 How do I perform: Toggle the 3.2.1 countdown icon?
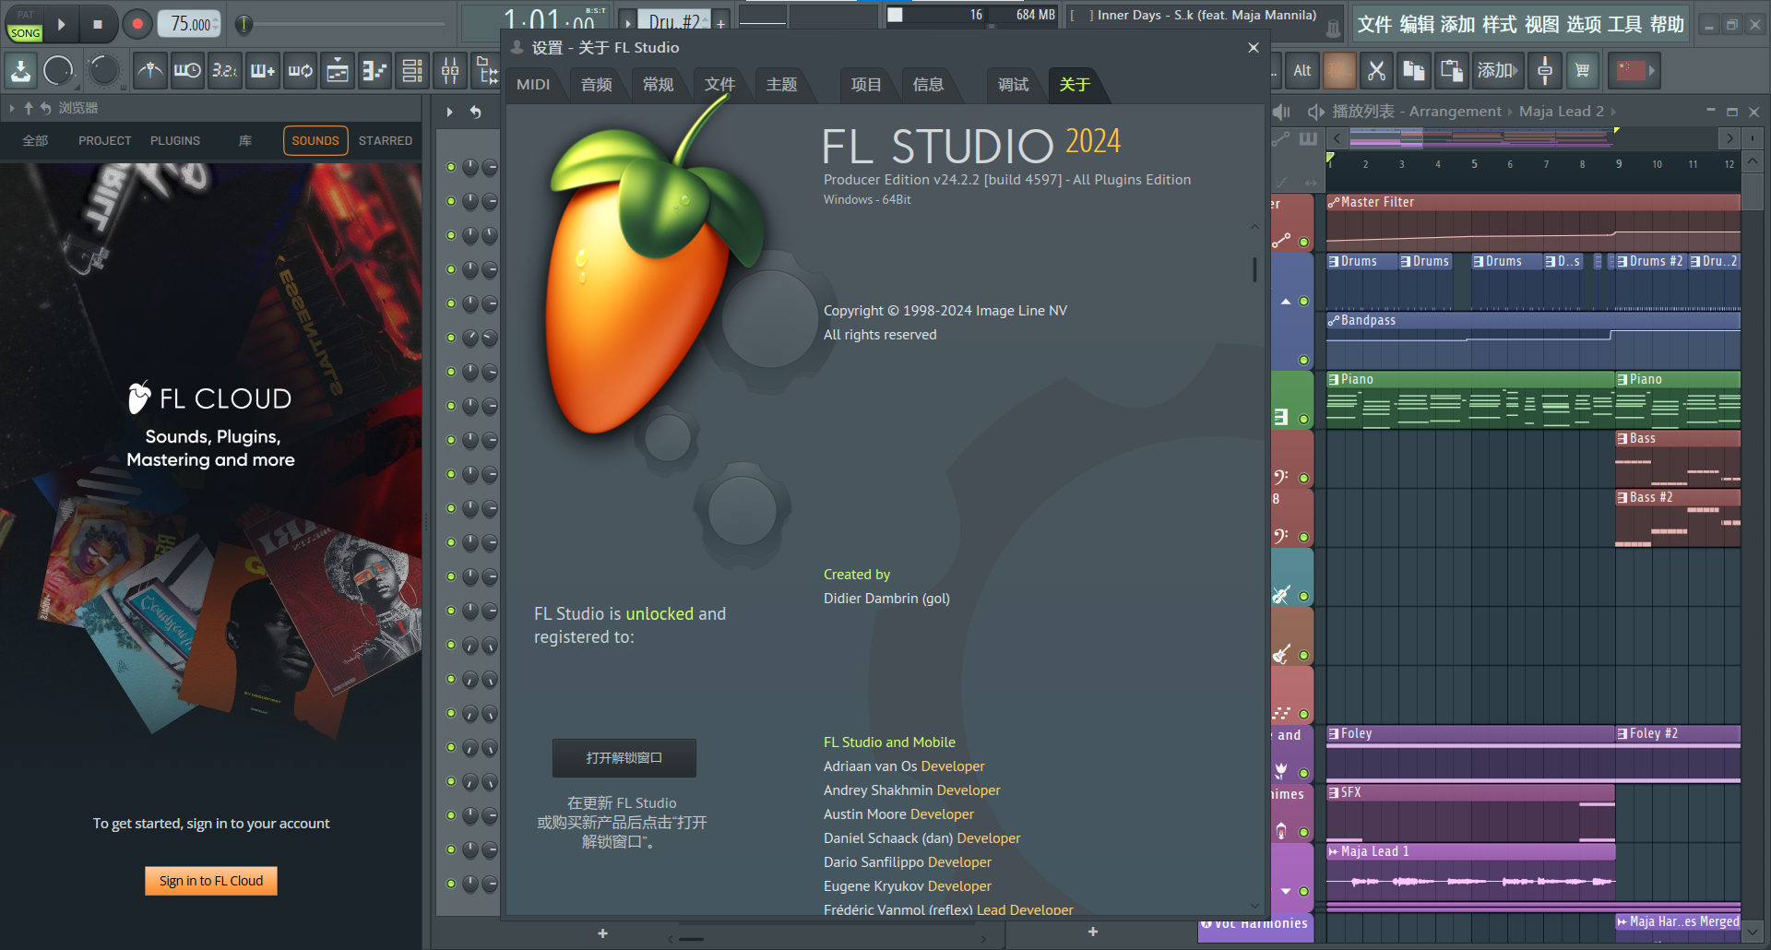[x=225, y=70]
